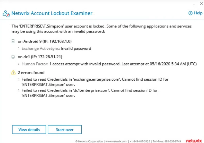Open www.netwrix.com link in the footer

click(116, 141)
